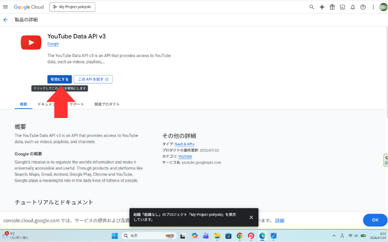388x242 pixels.
Task: Click the Windows Start button in taskbar
Action: (114, 235)
